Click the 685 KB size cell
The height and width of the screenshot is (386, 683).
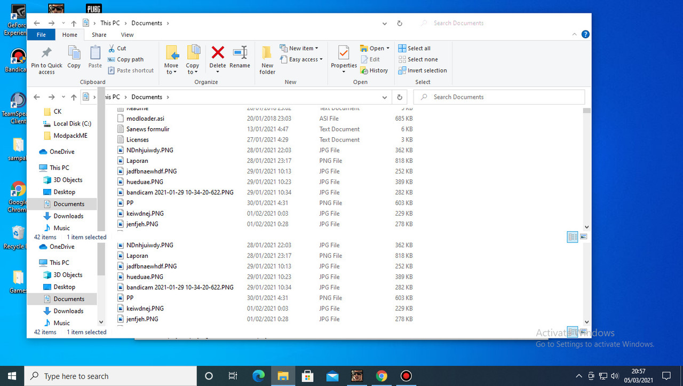404,119
